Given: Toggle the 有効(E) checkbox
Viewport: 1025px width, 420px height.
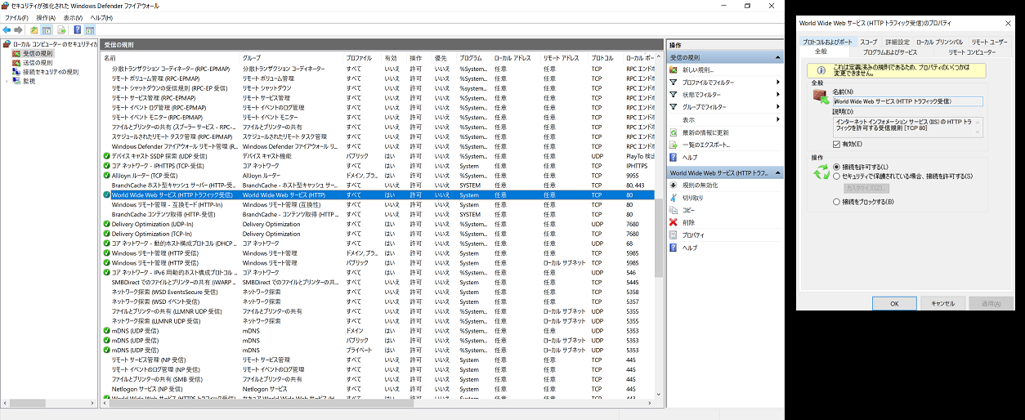Looking at the screenshot, I should pos(835,144).
